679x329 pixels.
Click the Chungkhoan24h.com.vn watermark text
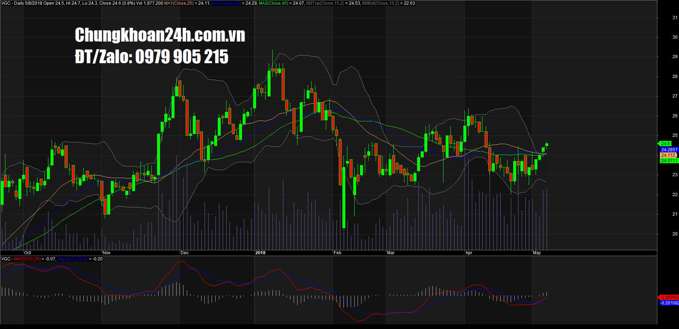pyautogui.click(x=160, y=35)
